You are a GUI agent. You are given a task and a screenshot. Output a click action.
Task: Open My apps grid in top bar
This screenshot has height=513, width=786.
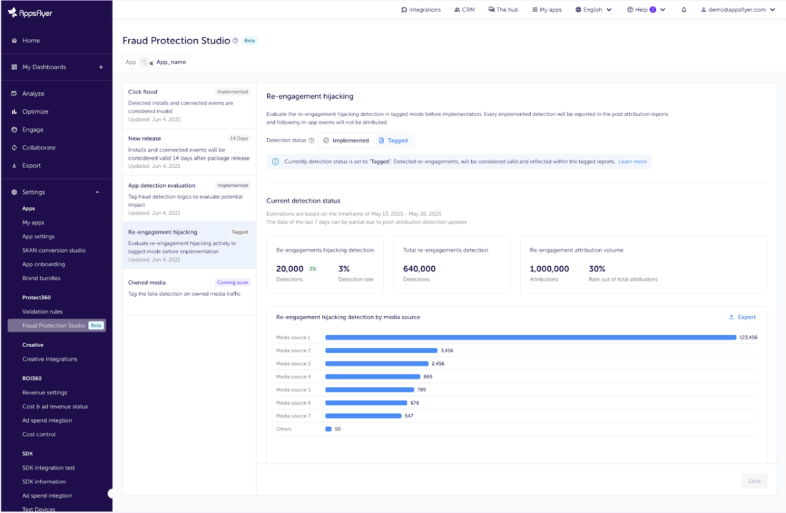tap(547, 10)
